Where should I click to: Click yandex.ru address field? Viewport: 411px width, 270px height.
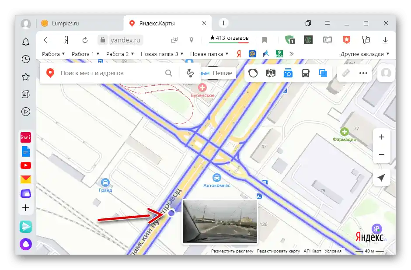tap(125, 40)
